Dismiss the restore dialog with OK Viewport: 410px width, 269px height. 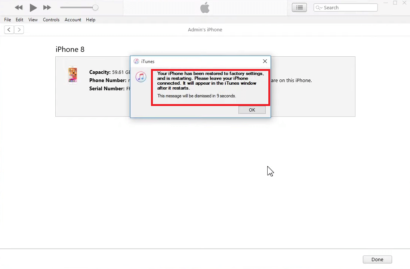(252, 110)
